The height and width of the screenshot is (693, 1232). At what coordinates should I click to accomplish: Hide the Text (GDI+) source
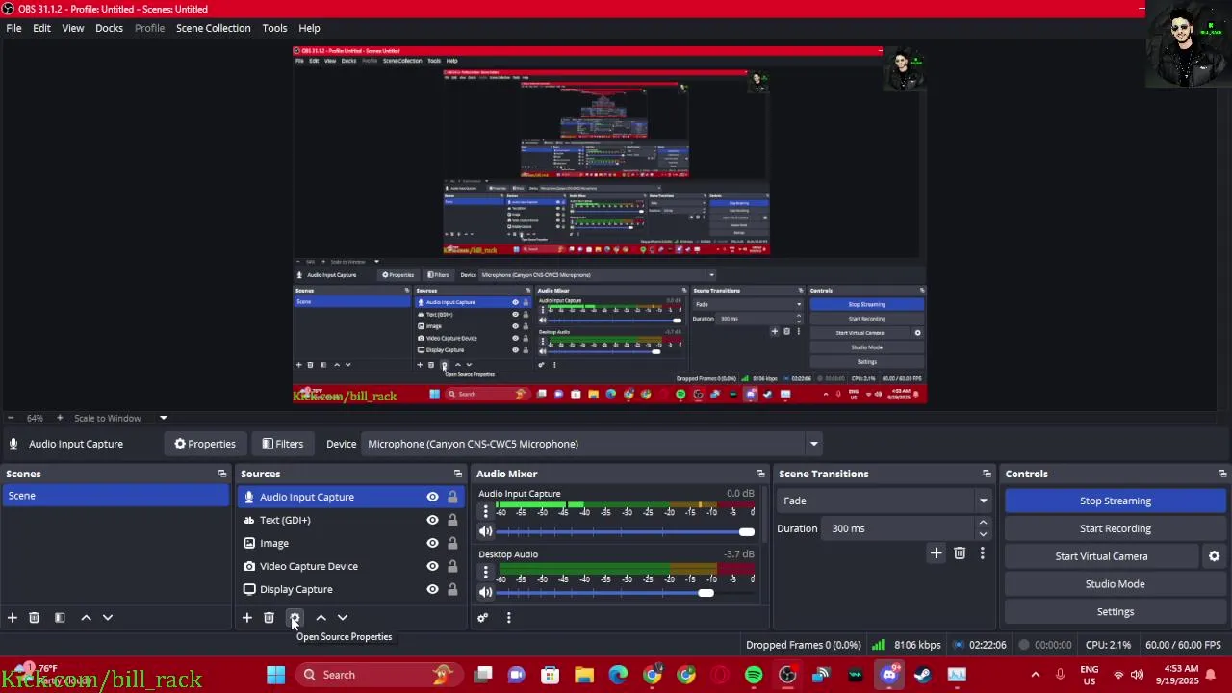(x=432, y=520)
